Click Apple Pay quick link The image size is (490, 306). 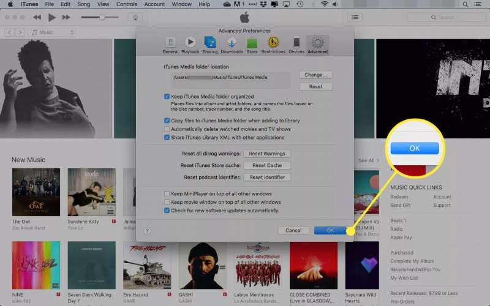401,237
